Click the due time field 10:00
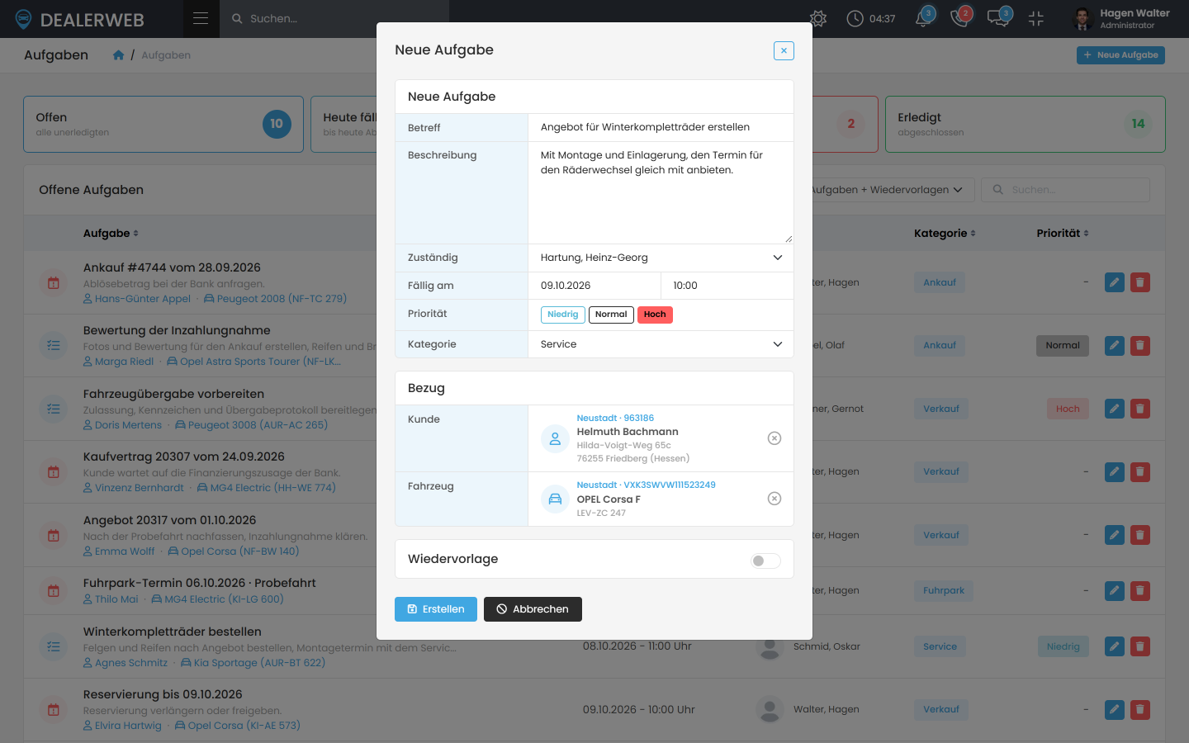The image size is (1189, 743). pos(727,286)
